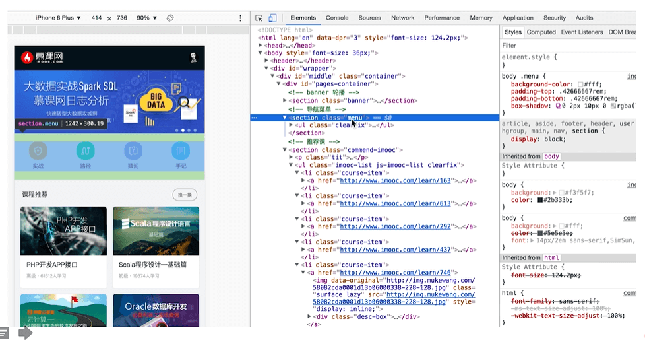Open the 90% zoom dropdown

pos(147,18)
